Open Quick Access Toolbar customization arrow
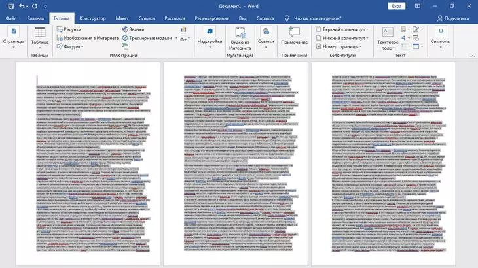 (x=45, y=6)
